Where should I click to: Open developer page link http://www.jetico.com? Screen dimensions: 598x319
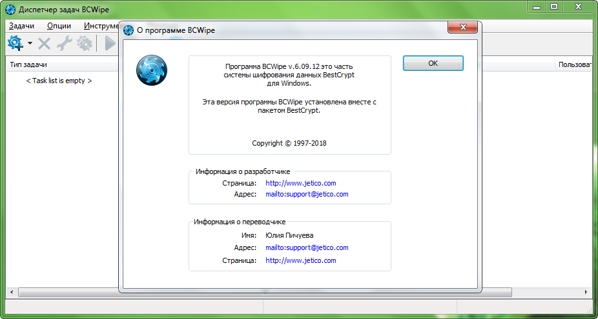(300, 183)
